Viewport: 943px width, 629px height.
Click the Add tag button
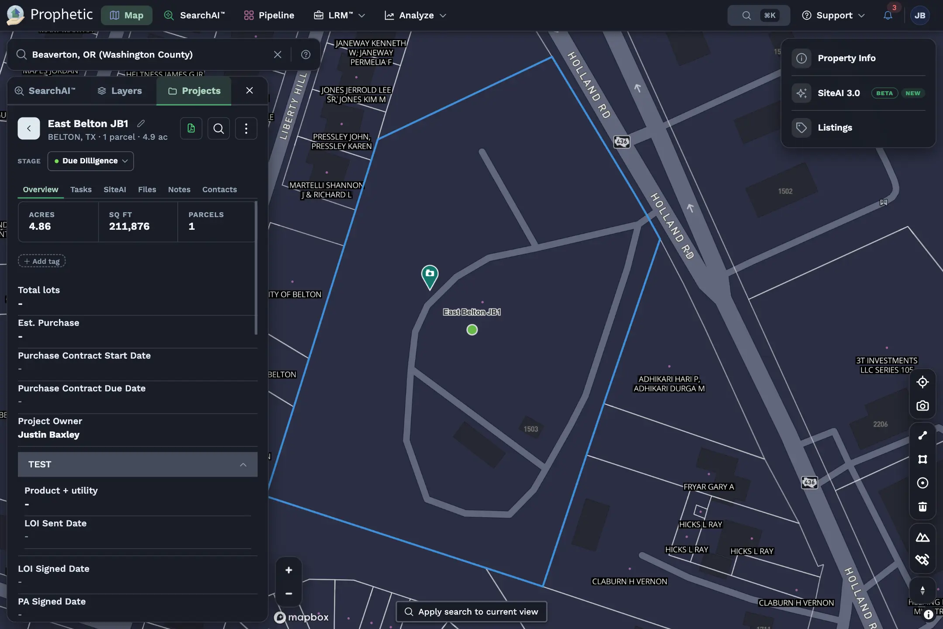point(42,261)
